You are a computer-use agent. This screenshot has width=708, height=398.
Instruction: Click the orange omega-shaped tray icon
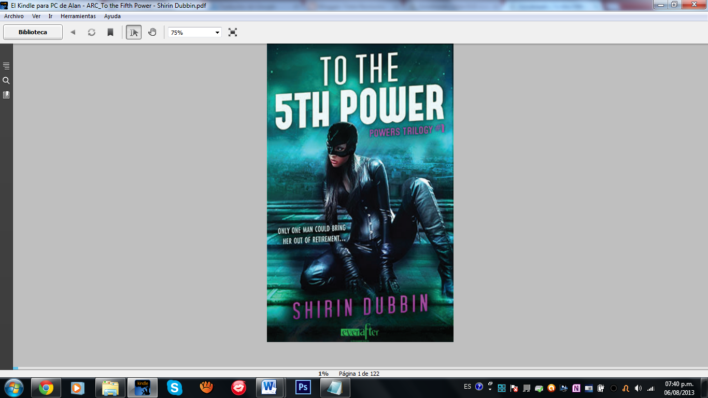[x=626, y=388]
